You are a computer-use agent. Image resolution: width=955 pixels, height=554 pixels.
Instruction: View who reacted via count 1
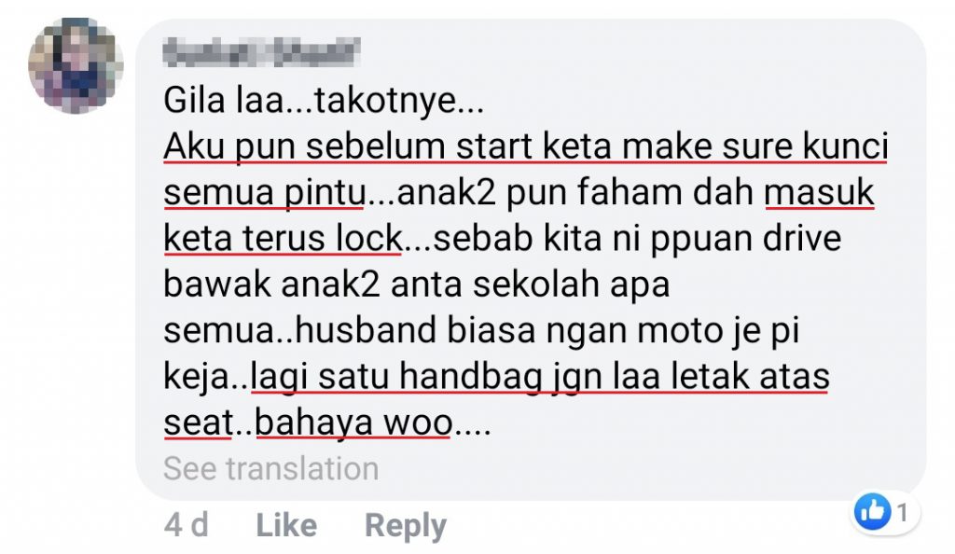[x=903, y=513]
